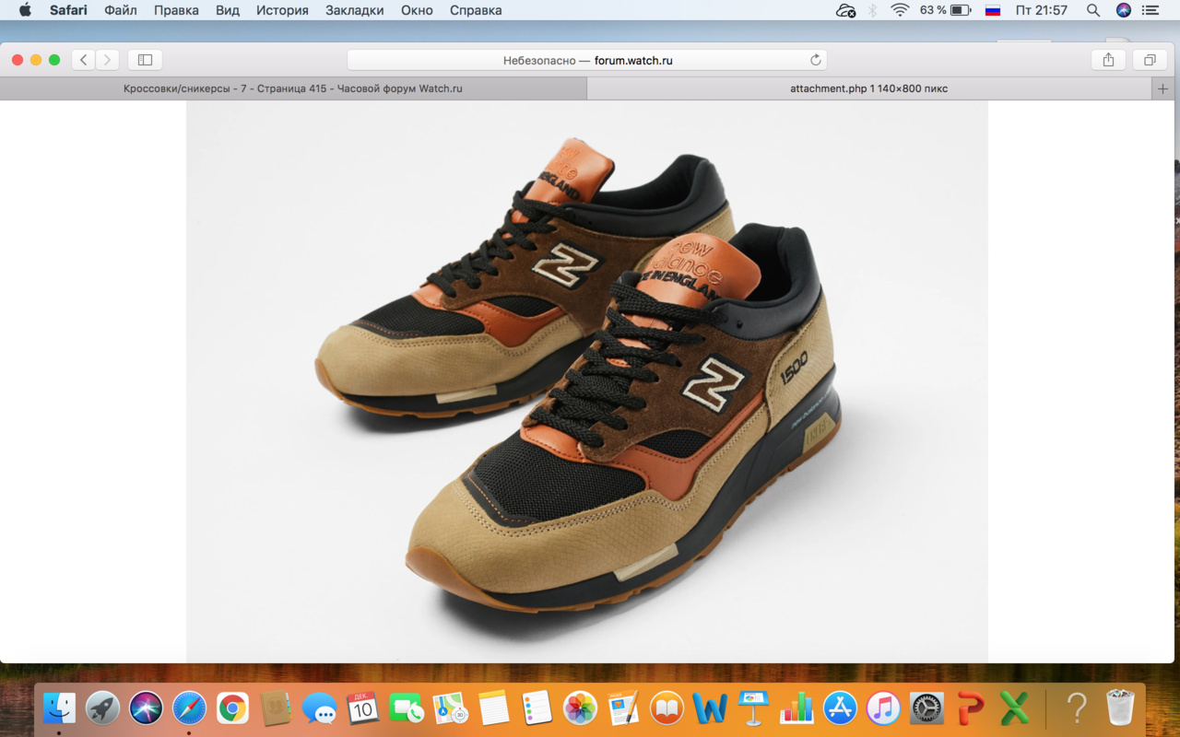Image resolution: width=1180 pixels, height=737 pixels.
Task: Click the Пт 21:57 clock
Action: pyautogui.click(x=1041, y=10)
